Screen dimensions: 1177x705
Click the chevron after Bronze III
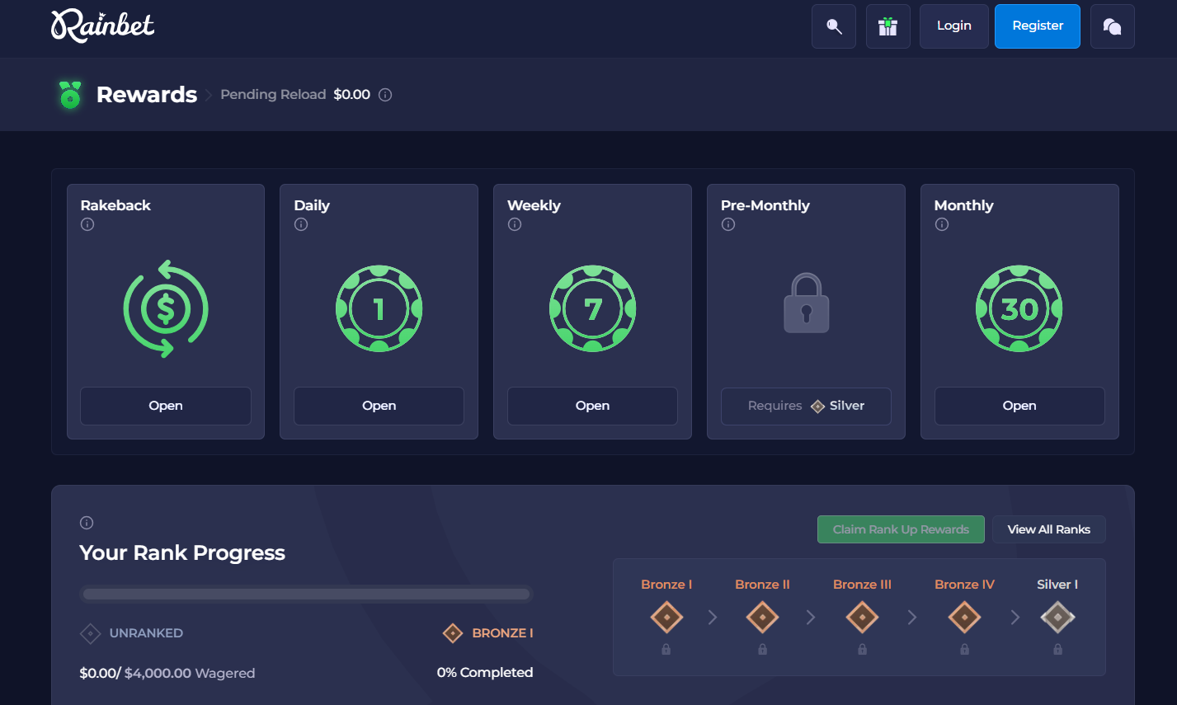coord(912,617)
